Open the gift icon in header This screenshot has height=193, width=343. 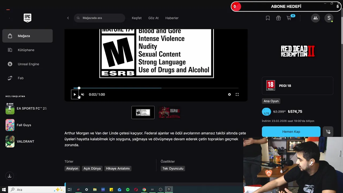(x=278, y=18)
